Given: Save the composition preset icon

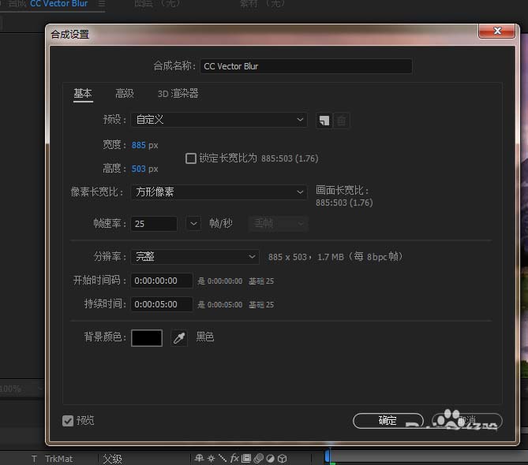Looking at the screenshot, I should (324, 121).
